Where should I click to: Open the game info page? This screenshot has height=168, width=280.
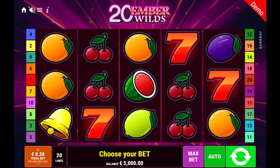pyautogui.click(x=48, y=10)
